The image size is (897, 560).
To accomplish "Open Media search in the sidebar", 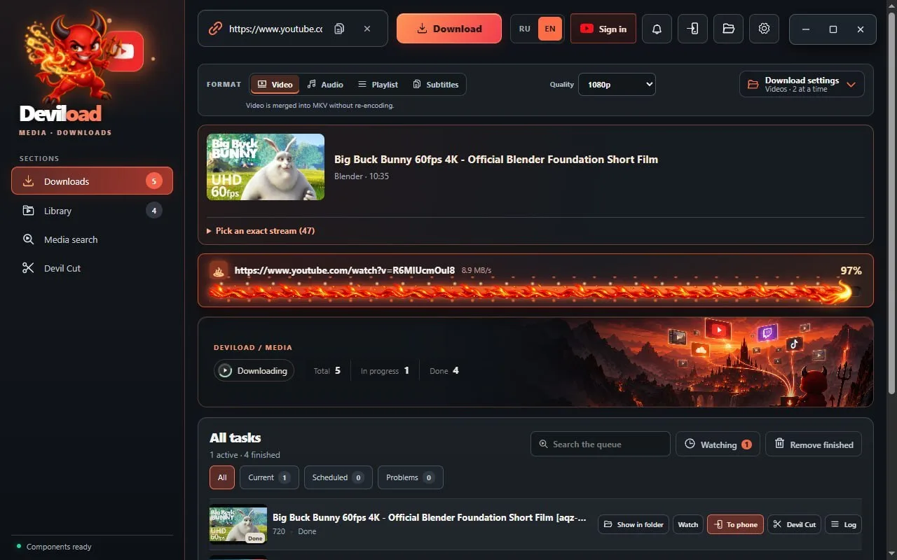I will point(92,239).
